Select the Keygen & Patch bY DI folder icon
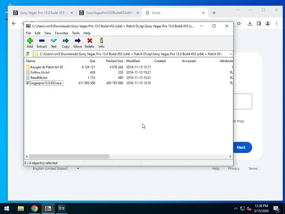The width and height of the screenshot is (285, 214). click(x=28, y=67)
